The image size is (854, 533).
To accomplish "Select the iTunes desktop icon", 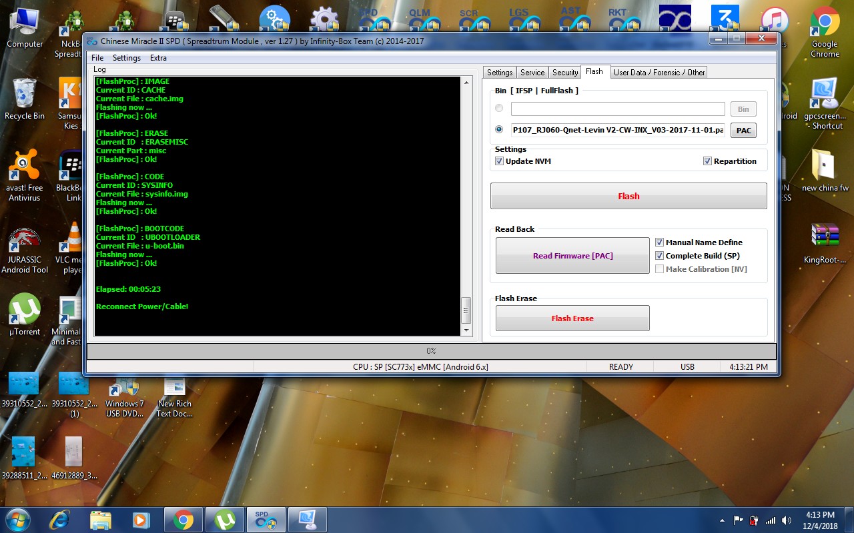I will [775, 20].
